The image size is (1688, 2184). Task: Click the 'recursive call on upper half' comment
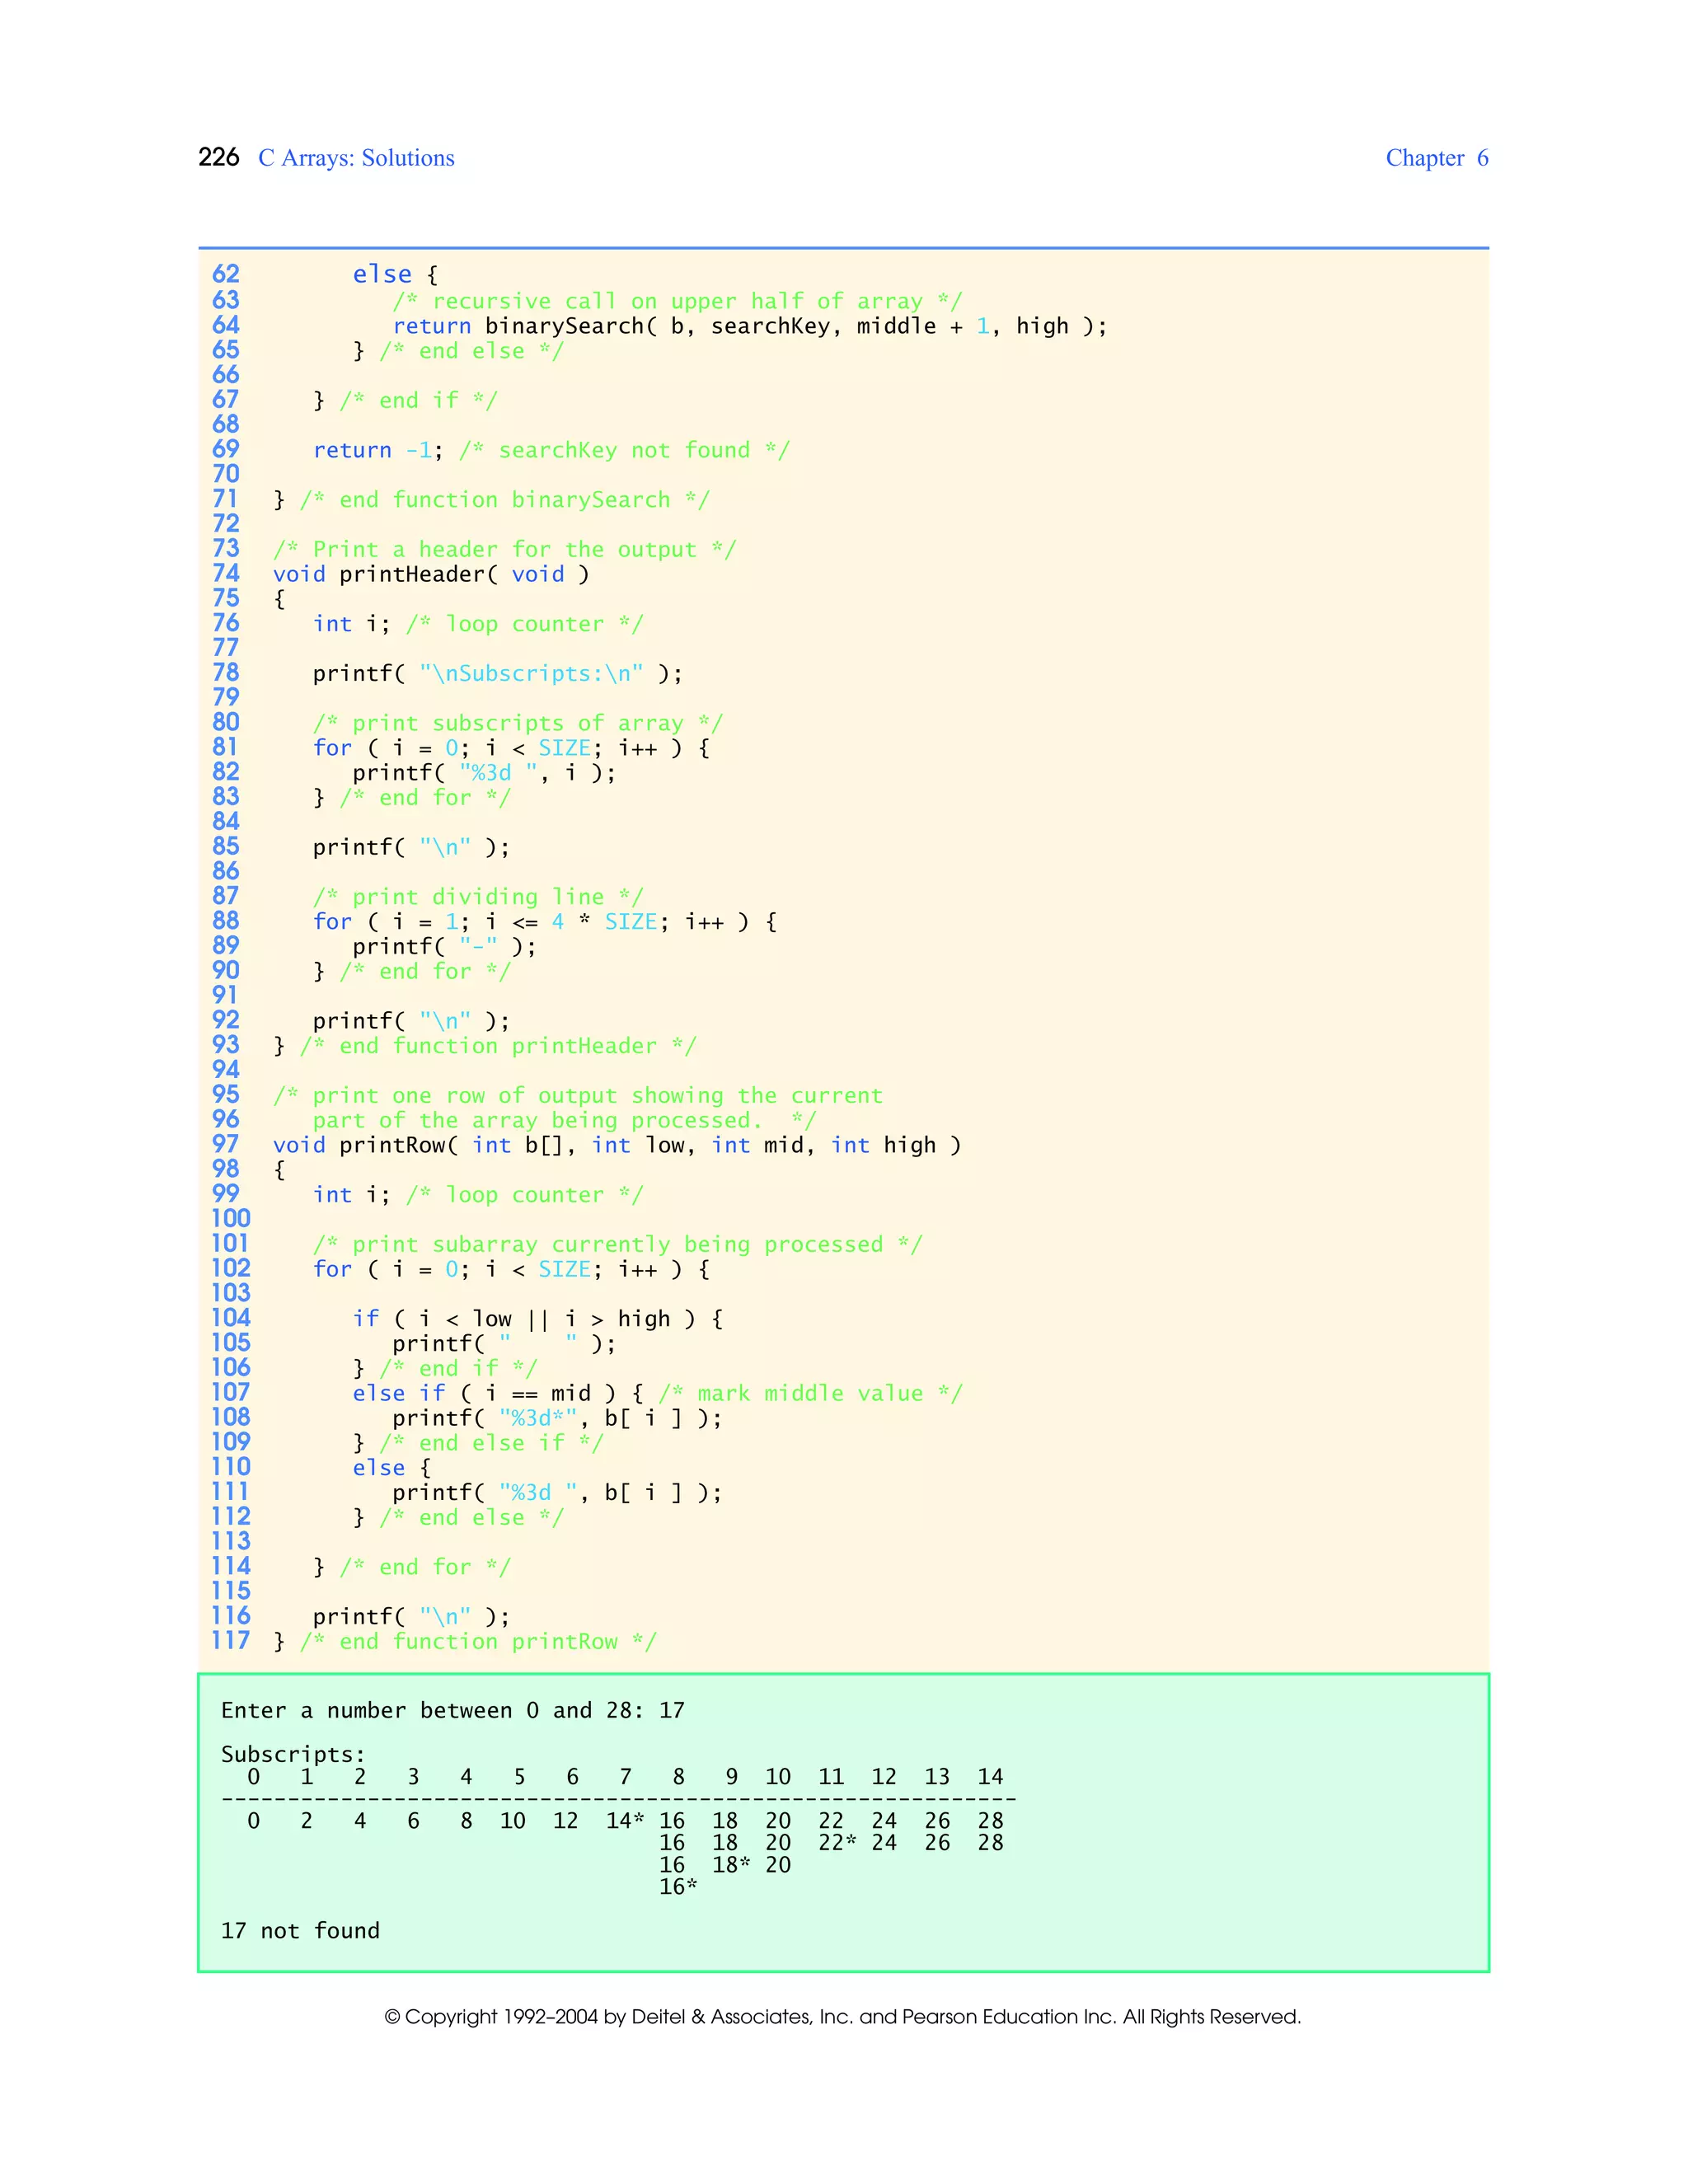click(x=677, y=301)
